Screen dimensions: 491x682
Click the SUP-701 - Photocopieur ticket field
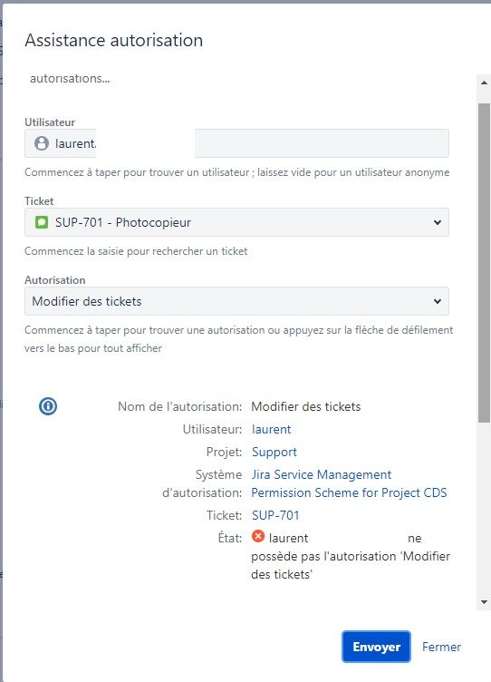coord(236,222)
